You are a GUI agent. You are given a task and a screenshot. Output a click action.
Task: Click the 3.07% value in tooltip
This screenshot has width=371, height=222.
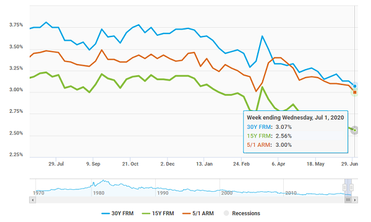[283, 127]
